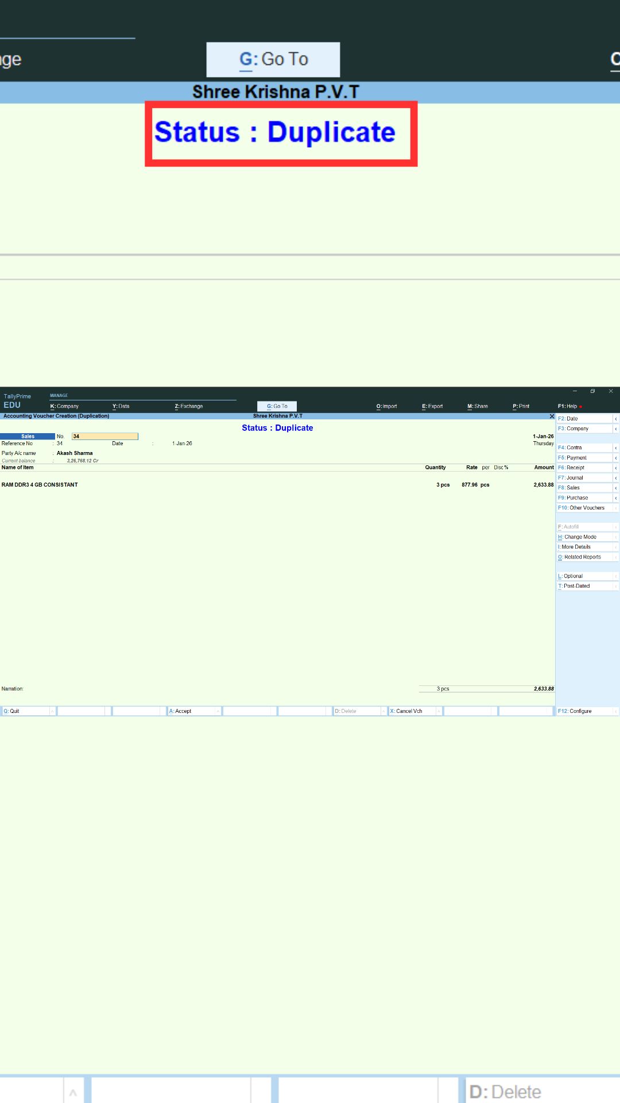Open the Y: Data menu
Viewport: 620px width, 1103px height.
121,406
